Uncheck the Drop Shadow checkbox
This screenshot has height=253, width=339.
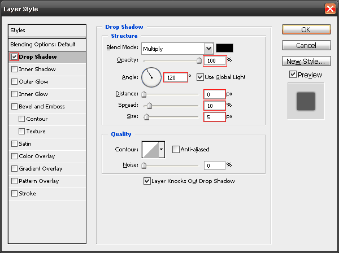(x=14, y=57)
